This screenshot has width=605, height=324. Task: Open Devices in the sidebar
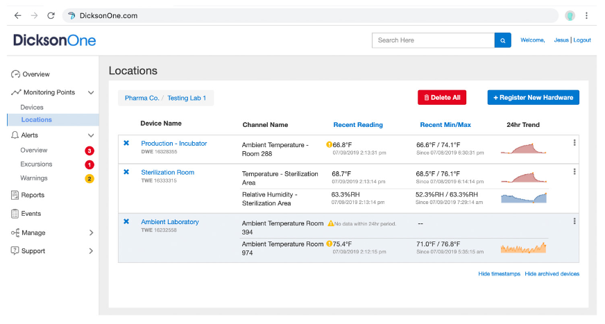click(x=32, y=108)
